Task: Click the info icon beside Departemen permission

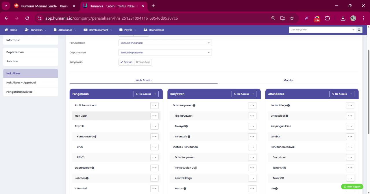Action: tap(93, 168)
